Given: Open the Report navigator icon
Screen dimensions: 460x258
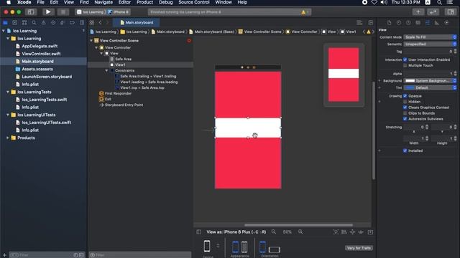Looking at the screenshot, I should pos(81,22).
